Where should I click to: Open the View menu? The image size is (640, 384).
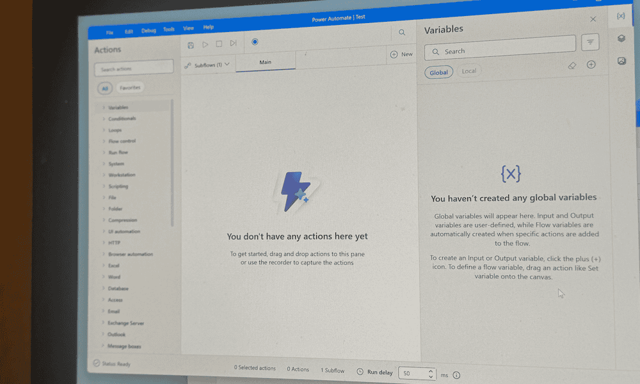(188, 28)
